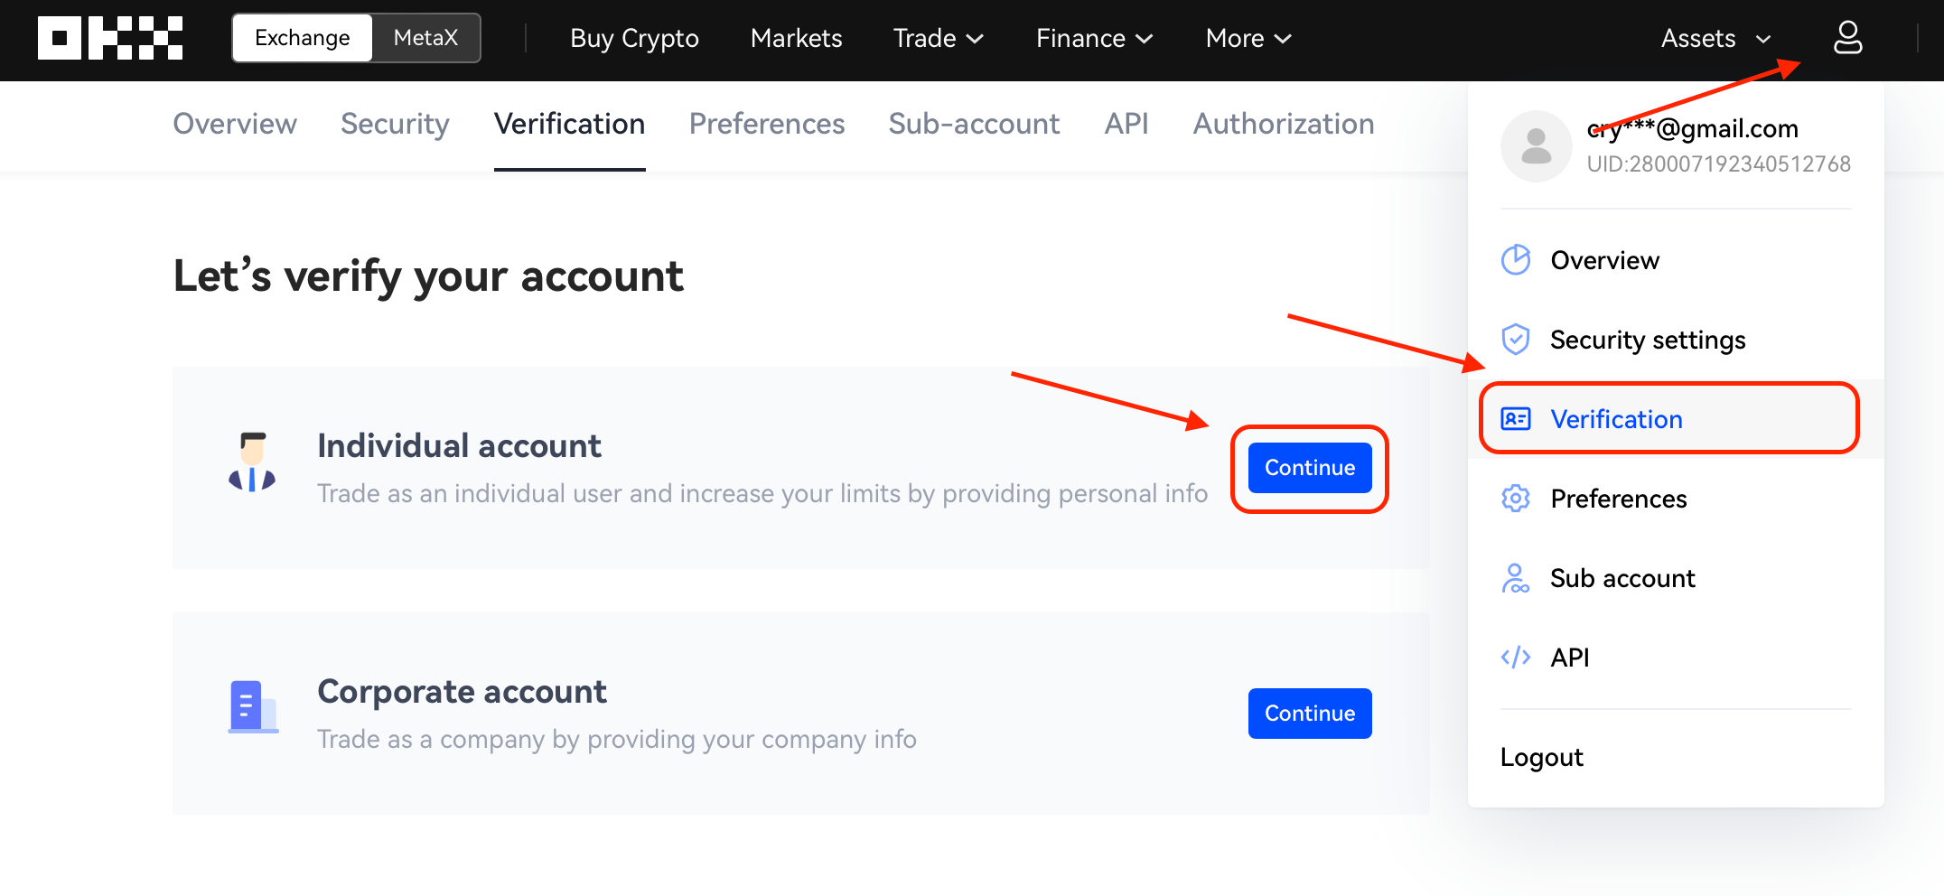1944x896 pixels.
Task: Expand the More dropdown menu
Action: tap(1248, 38)
